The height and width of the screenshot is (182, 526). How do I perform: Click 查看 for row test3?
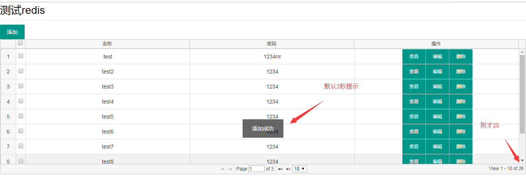point(414,87)
